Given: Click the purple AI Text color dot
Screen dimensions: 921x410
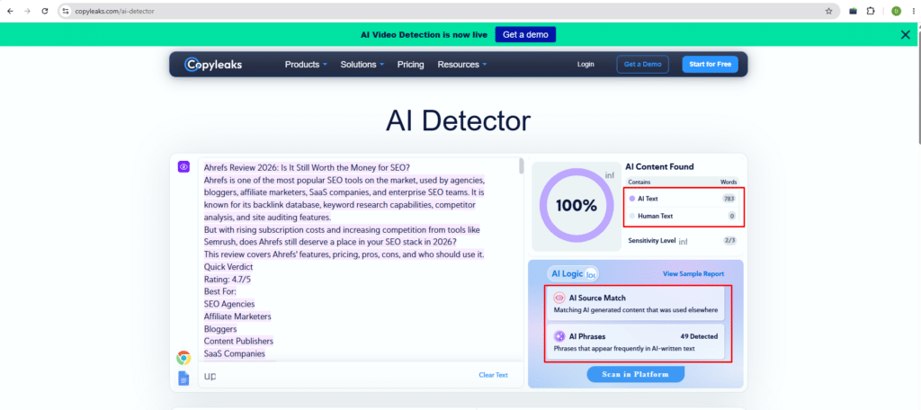Looking at the screenshot, I should [x=631, y=199].
